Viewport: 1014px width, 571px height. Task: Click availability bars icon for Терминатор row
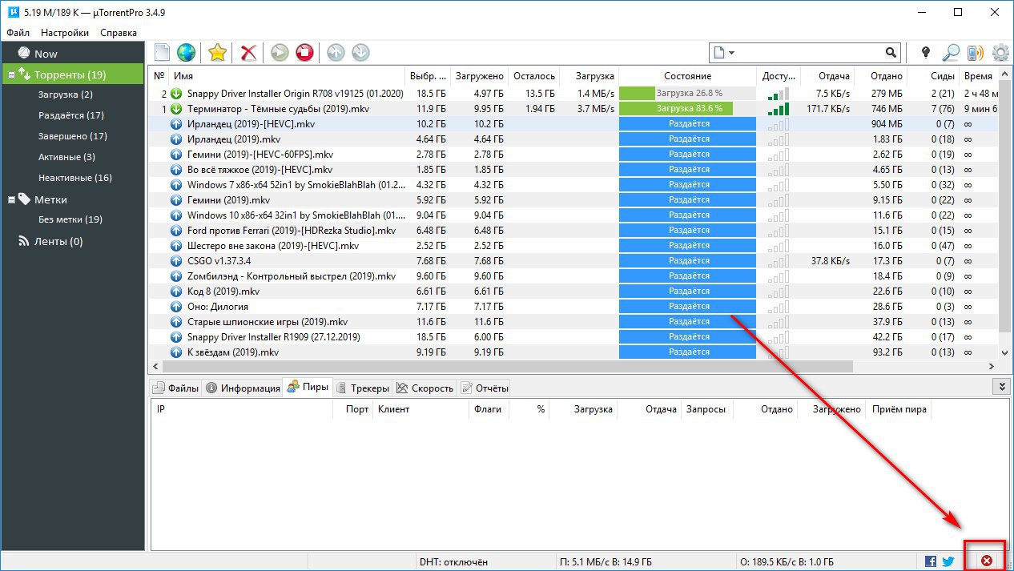pyautogui.click(x=778, y=108)
